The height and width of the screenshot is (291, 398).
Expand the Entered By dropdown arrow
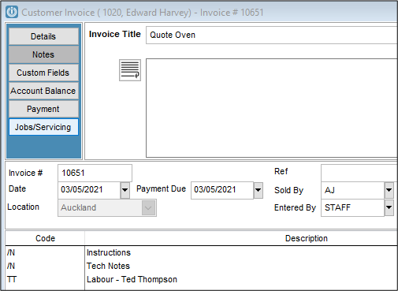point(389,207)
